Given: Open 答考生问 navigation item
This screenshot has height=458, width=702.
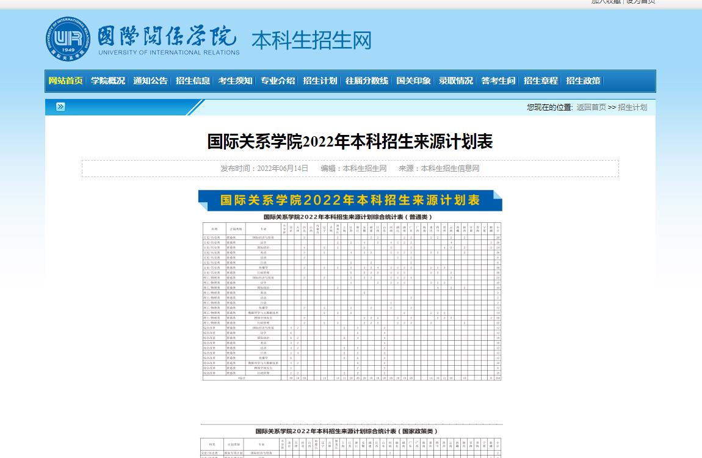Looking at the screenshot, I should pyautogui.click(x=498, y=81).
